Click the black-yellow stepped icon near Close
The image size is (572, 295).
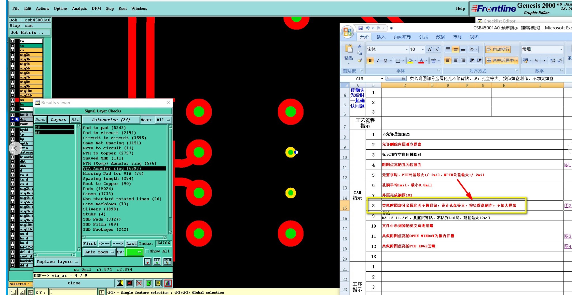tap(120, 283)
